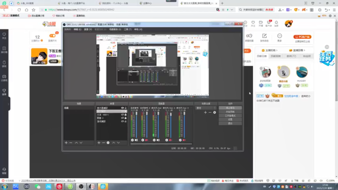This screenshot has width=338, height=190.
Task: Unmute the 台式音响 2 channel red speaker
Action: tap(147, 140)
